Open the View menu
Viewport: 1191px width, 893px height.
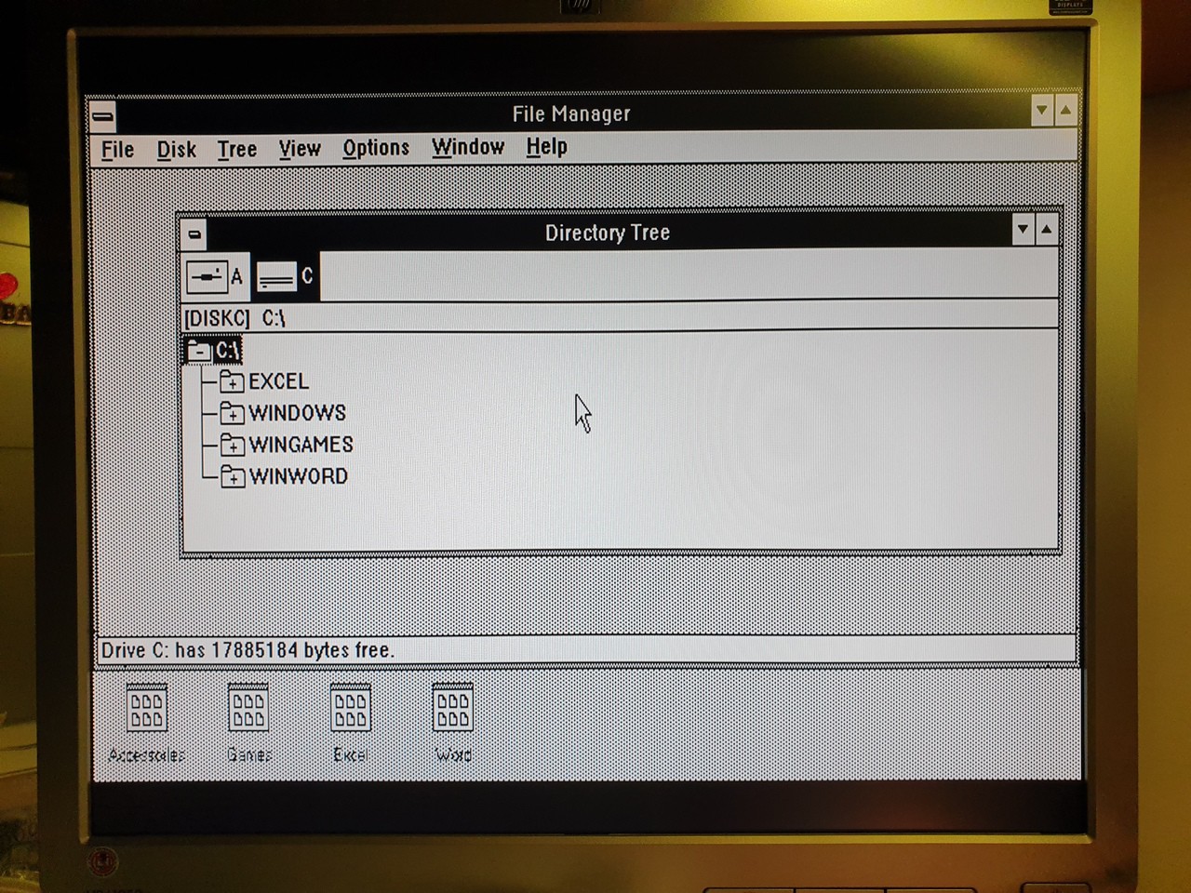point(300,149)
